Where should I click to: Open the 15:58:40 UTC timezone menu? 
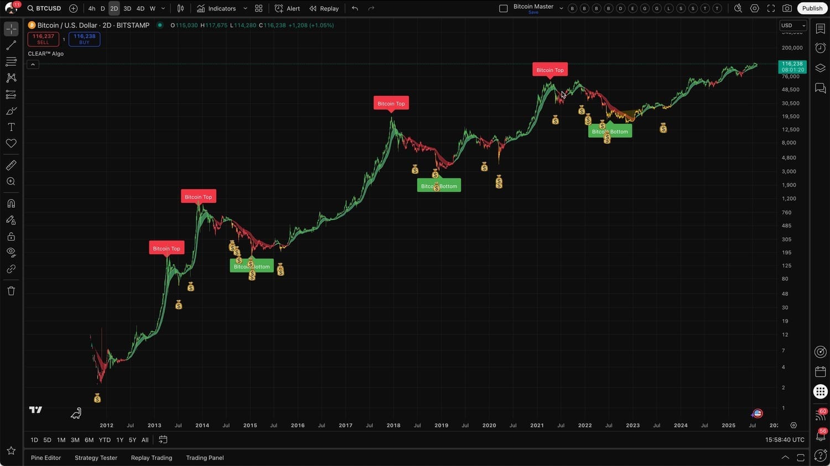(785, 439)
